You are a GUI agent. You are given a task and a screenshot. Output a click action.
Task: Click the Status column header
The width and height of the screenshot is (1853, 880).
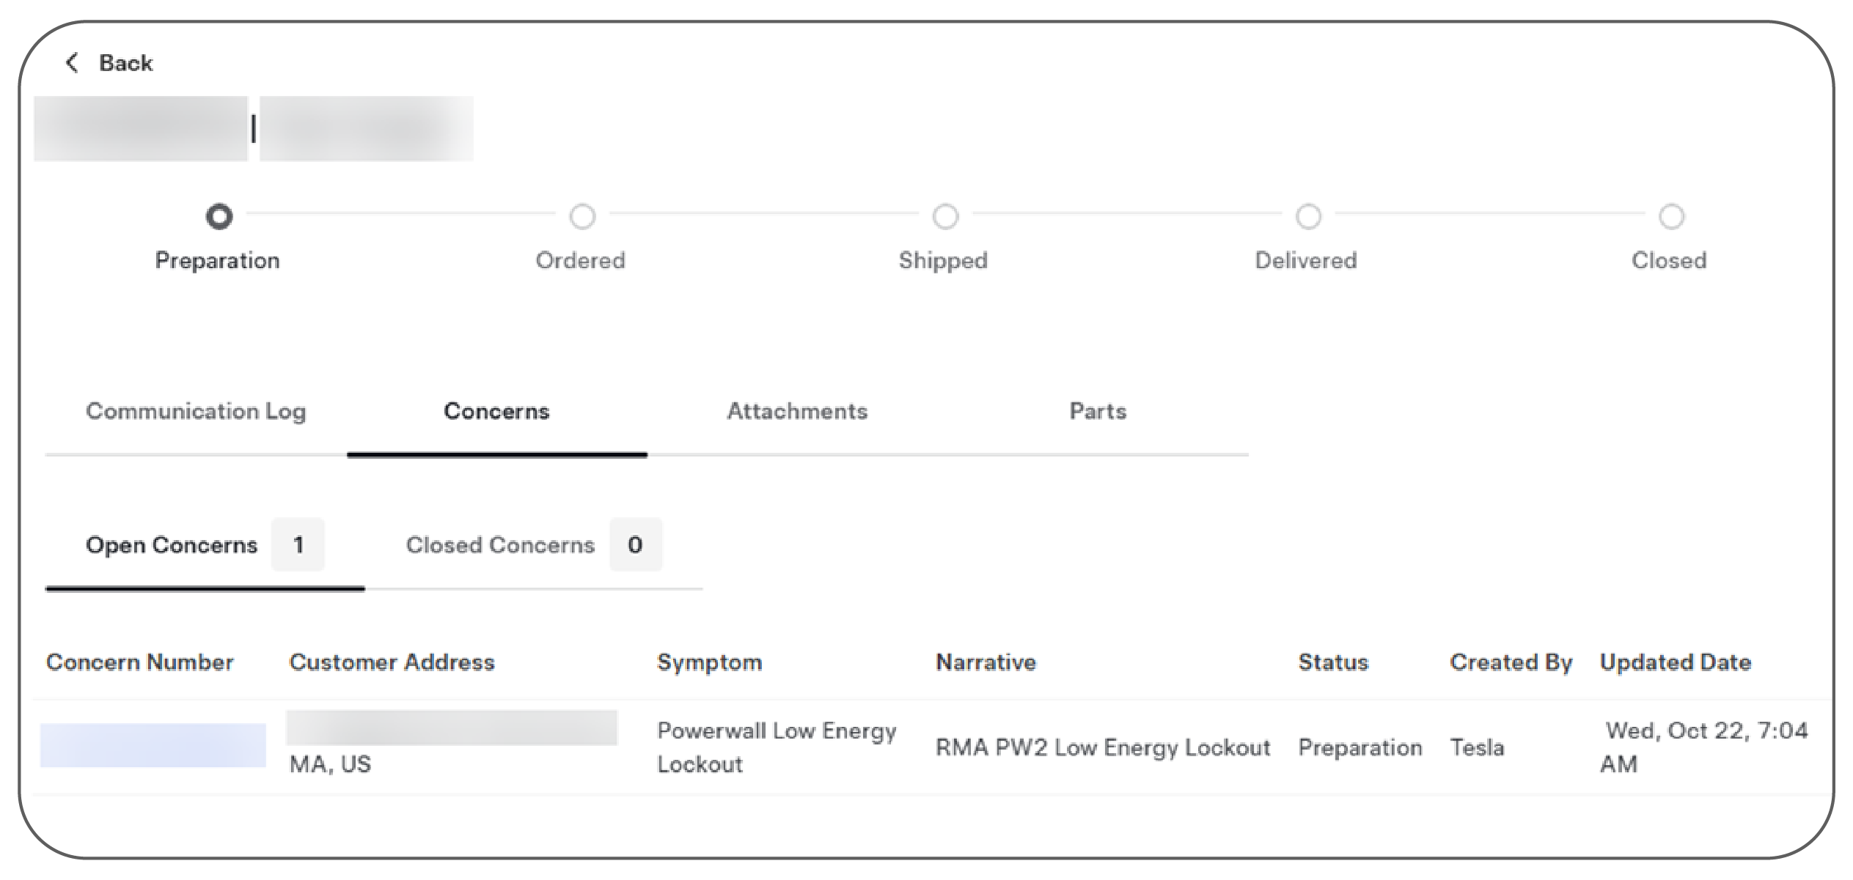click(x=1333, y=662)
